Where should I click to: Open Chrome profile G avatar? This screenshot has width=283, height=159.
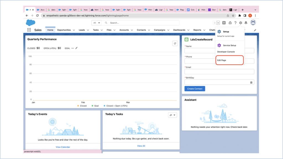[x=250, y=15]
